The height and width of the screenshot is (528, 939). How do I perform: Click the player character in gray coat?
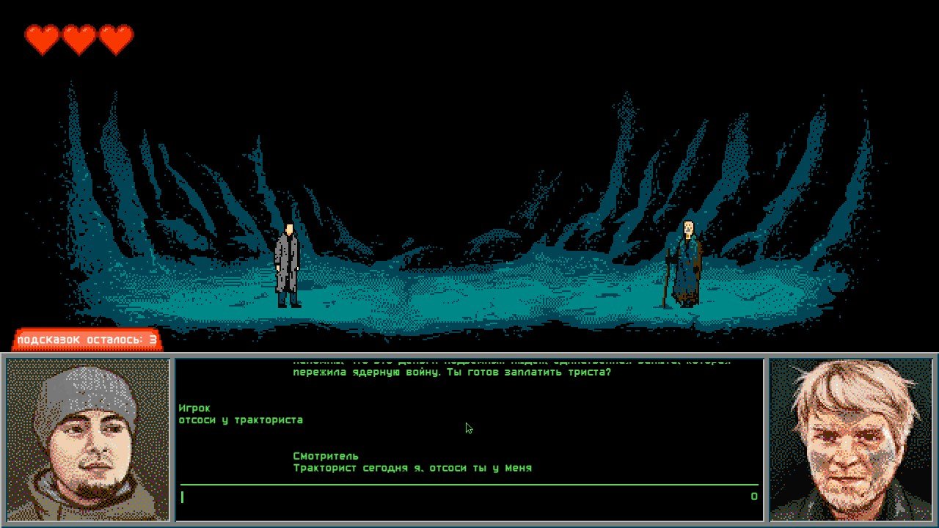tap(288, 265)
